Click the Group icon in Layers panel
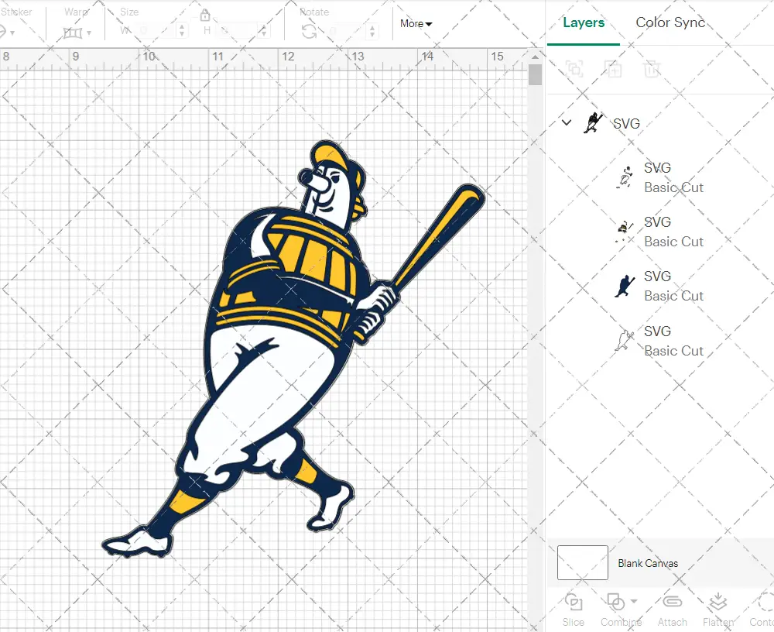The height and width of the screenshot is (632, 774). click(574, 69)
